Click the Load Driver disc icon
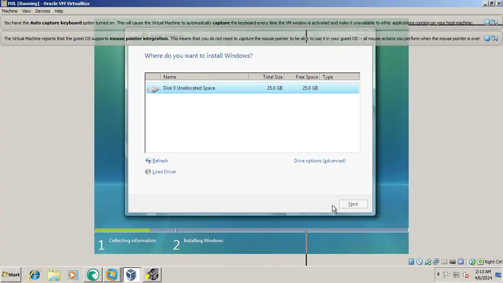The width and height of the screenshot is (503, 283). pos(148,172)
